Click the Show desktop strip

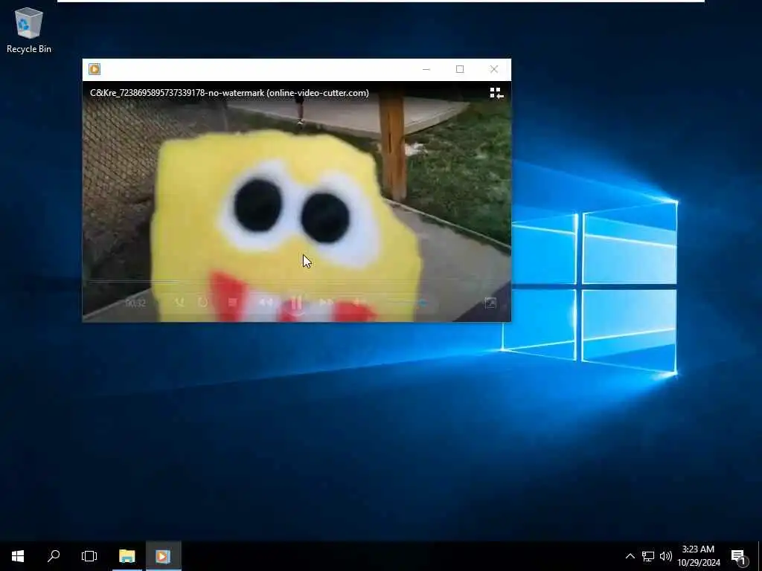pos(760,556)
